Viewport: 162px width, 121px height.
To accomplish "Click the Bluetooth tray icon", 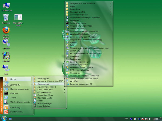I will click(x=139, y=119).
